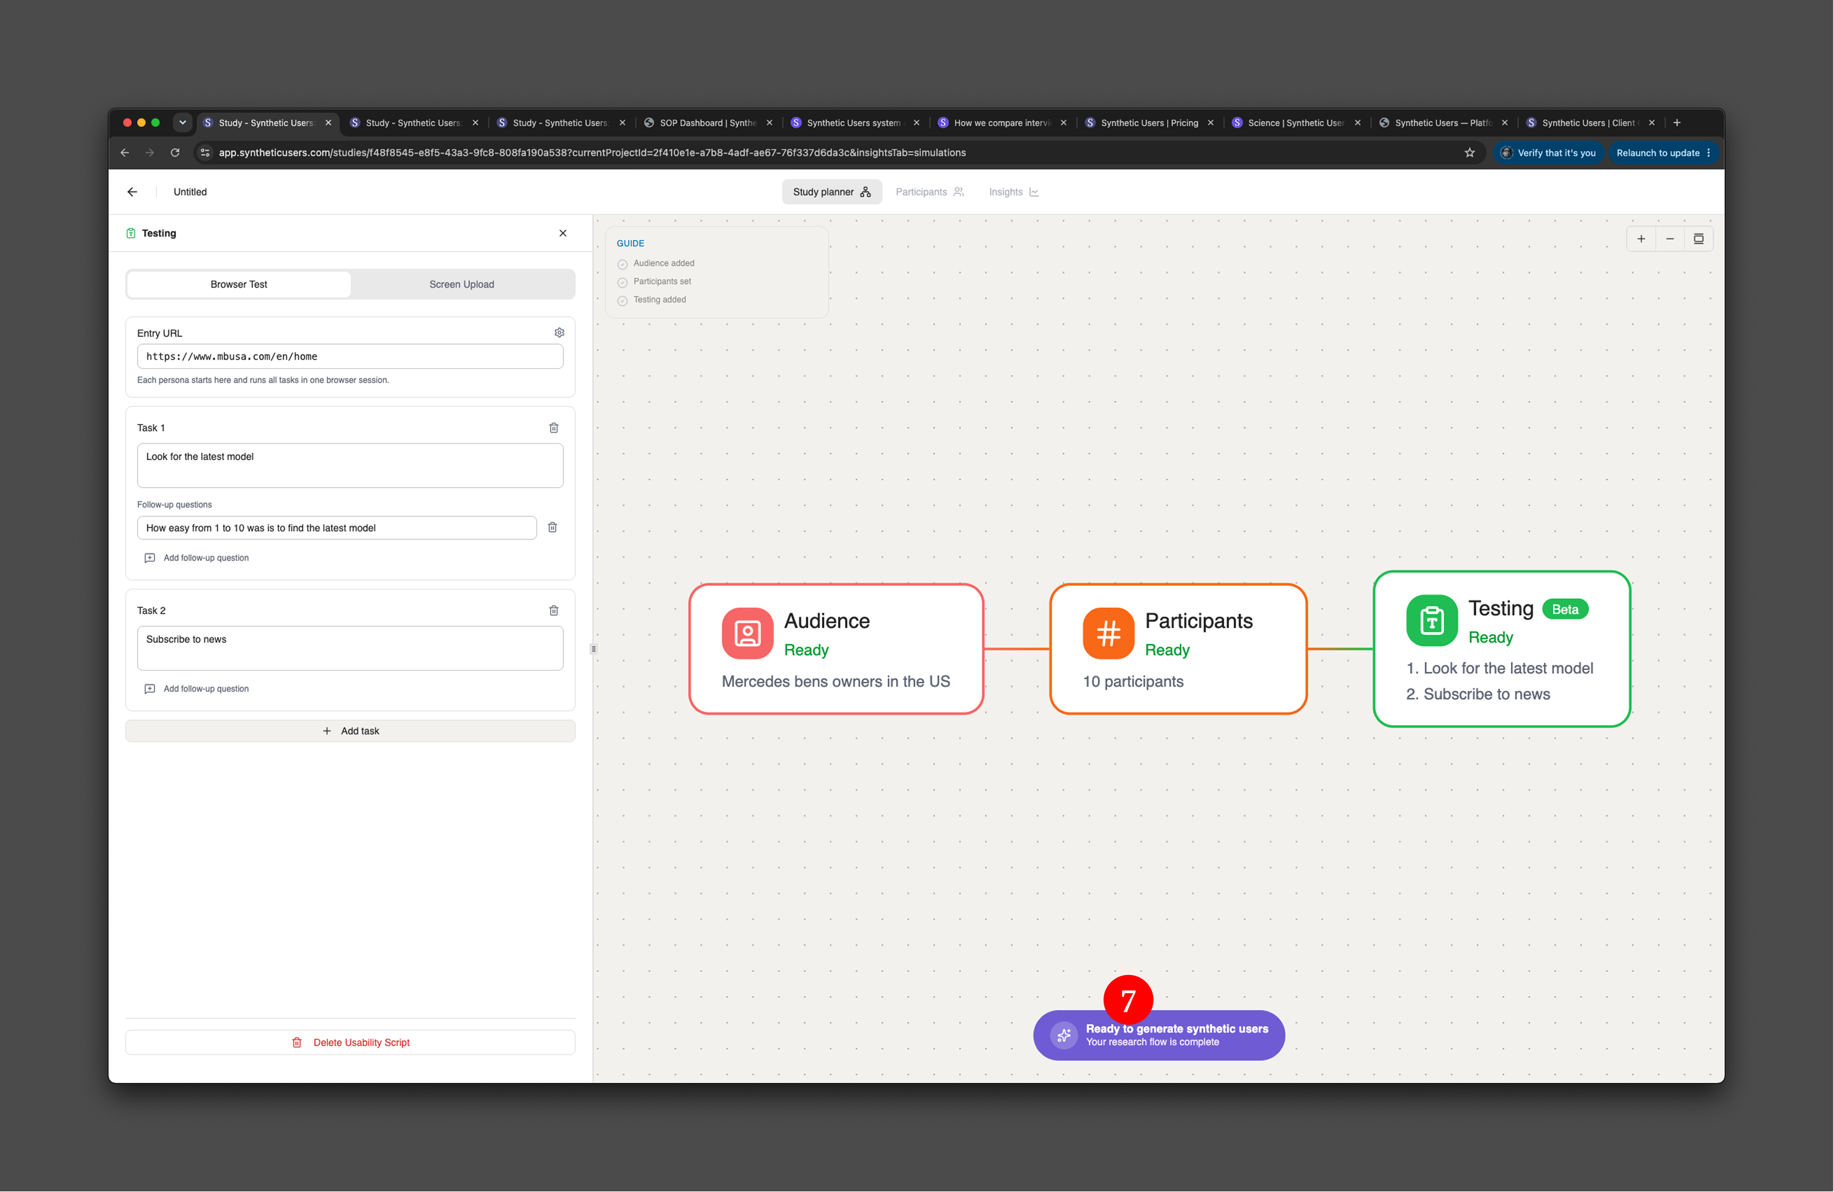Close the Testing panel
The width and height of the screenshot is (1834, 1192).
tap(562, 232)
